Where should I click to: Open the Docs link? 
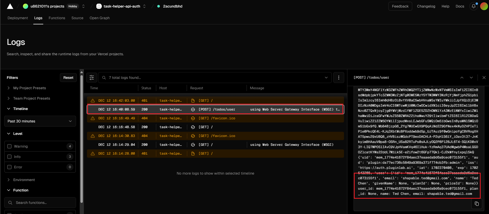click(460, 6)
